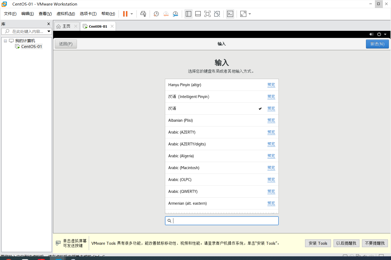The width and height of the screenshot is (391, 260).
Task: Select 汉语 (Intelligent Pinyin) input
Action: click(222, 97)
